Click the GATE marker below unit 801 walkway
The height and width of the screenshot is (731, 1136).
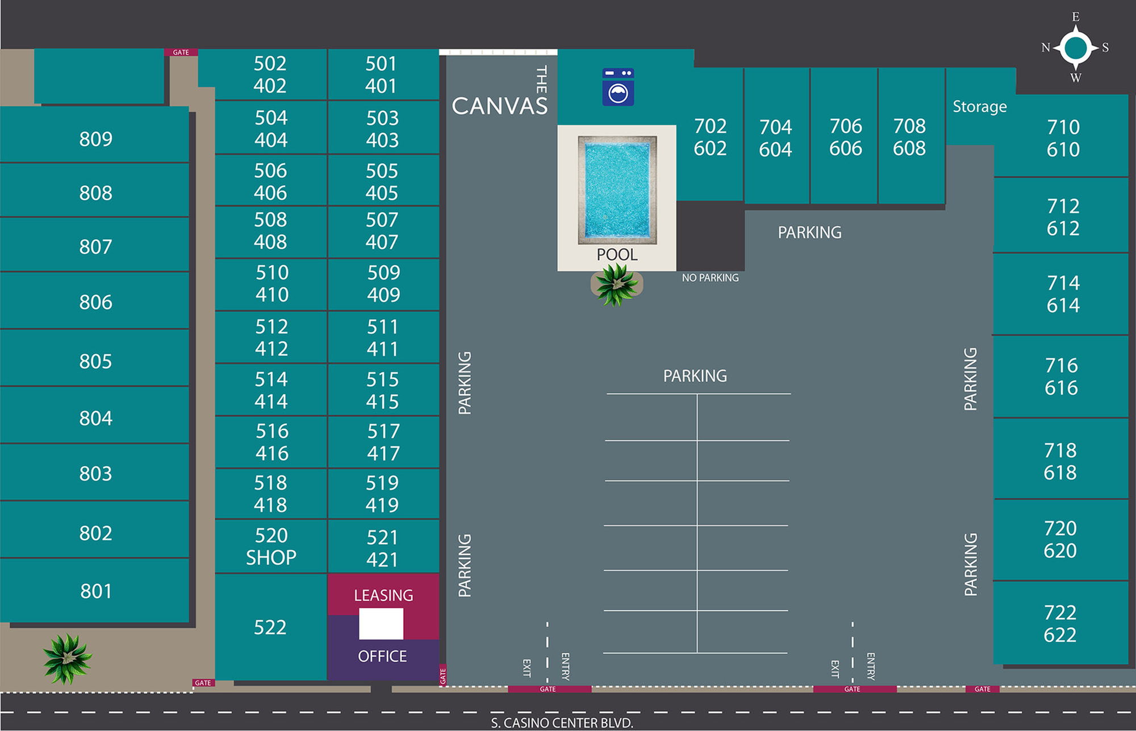tap(203, 683)
